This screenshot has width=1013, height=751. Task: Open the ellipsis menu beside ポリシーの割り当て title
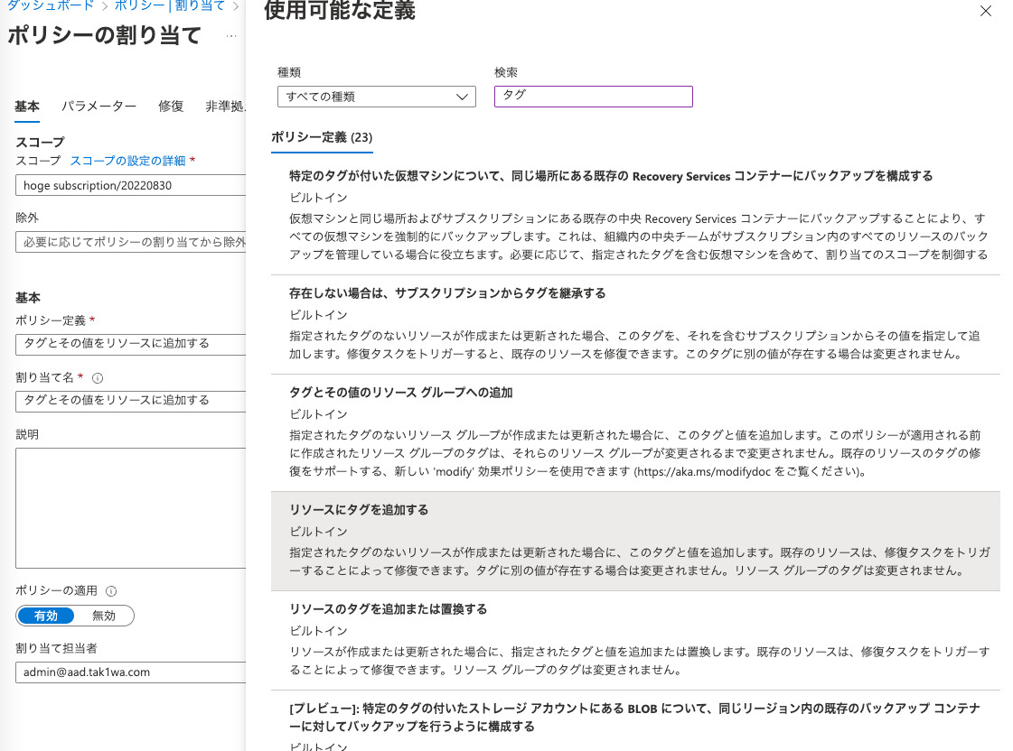point(231,36)
